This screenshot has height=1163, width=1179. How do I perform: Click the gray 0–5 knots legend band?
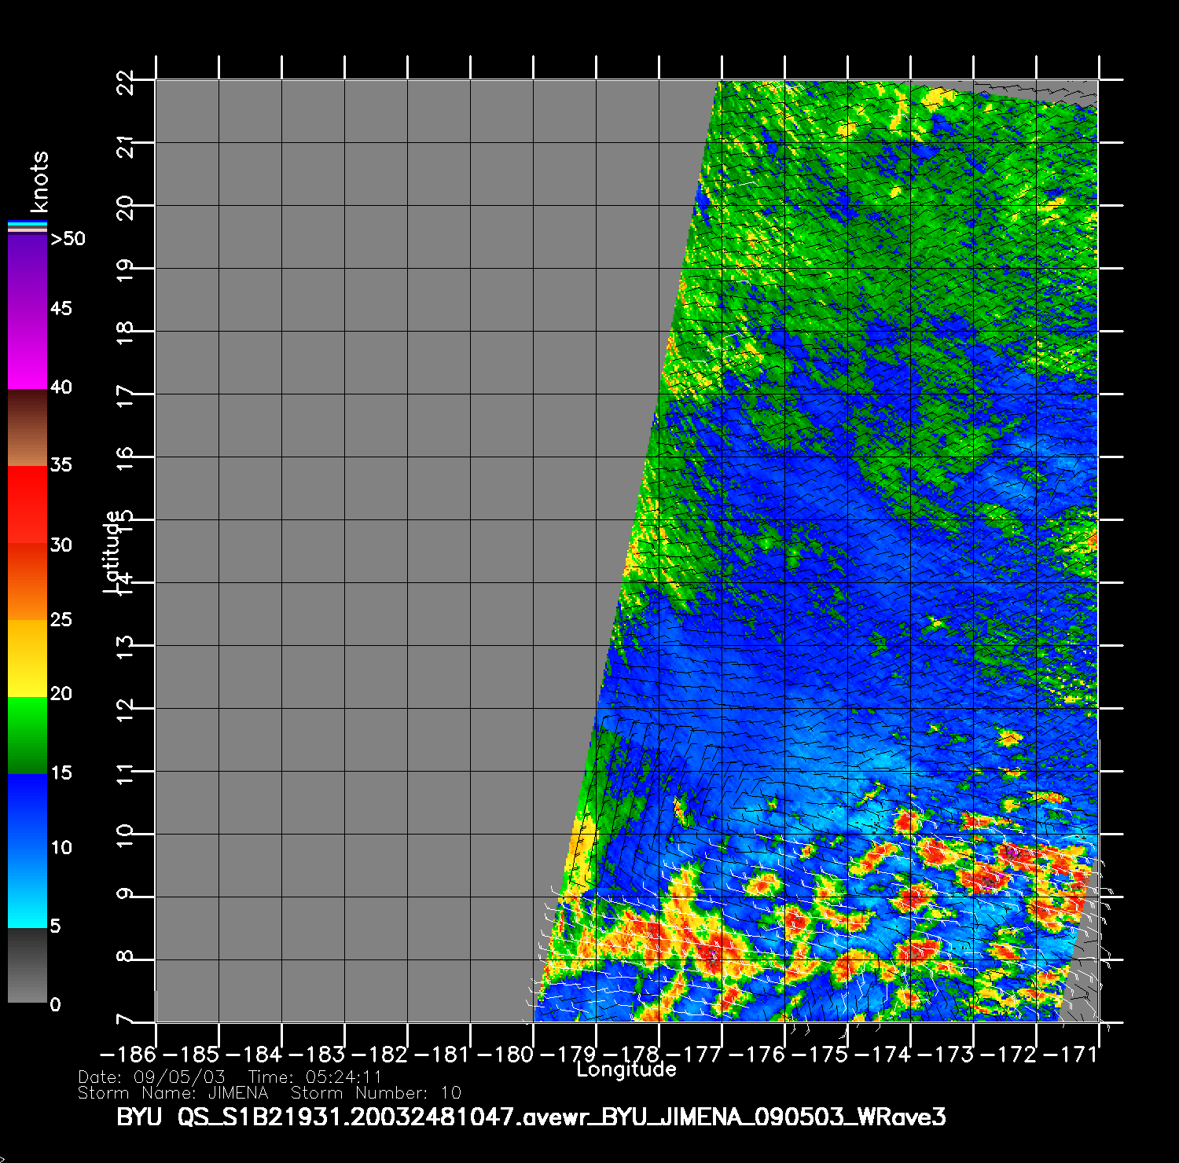click(x=28, y=965)
